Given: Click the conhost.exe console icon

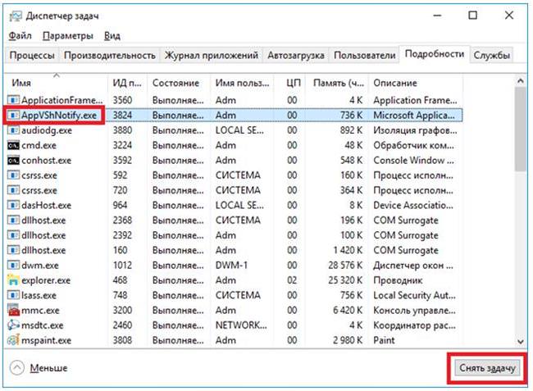Looking at the screenshot, I should coord(13,161).
